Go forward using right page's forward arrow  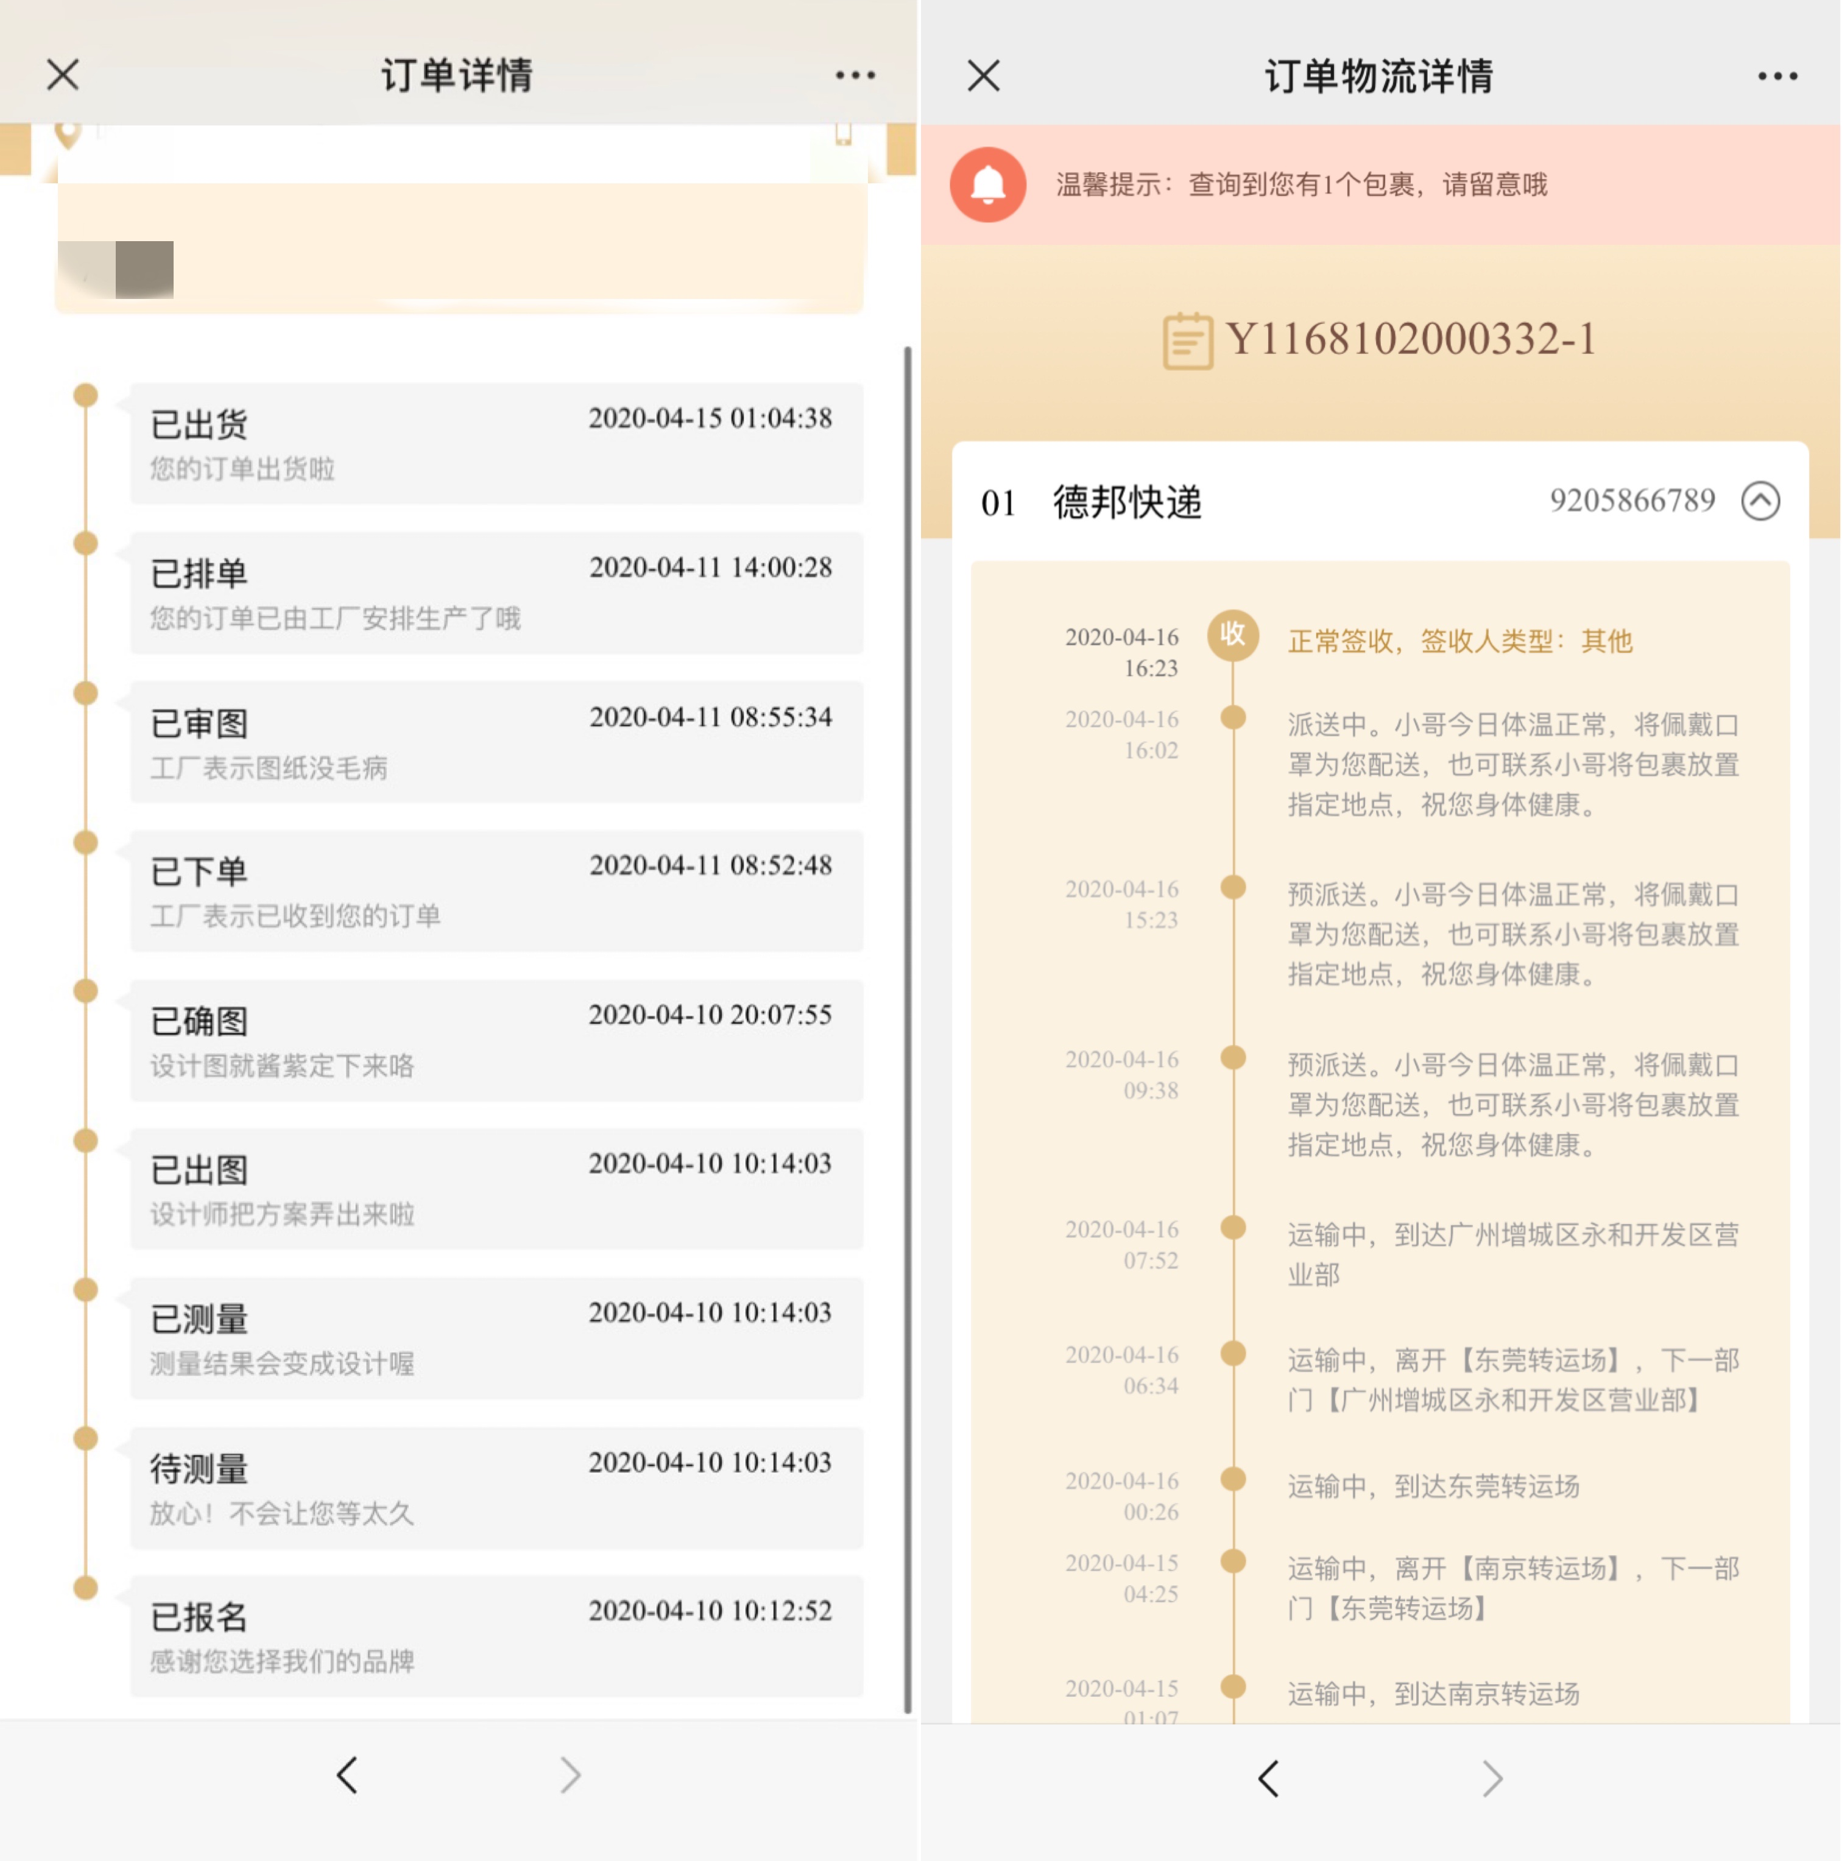1491,1778
